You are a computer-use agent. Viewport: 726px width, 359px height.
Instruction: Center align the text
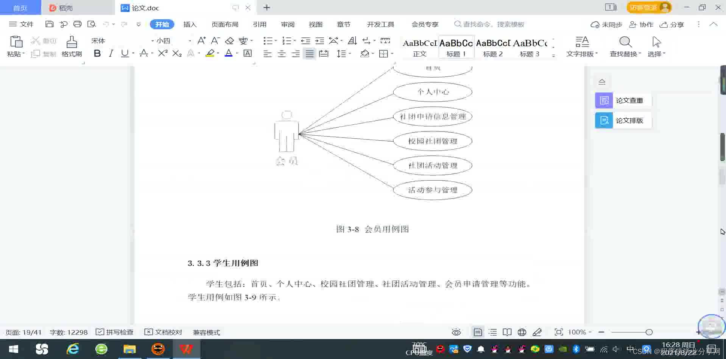tap(282, 54)
